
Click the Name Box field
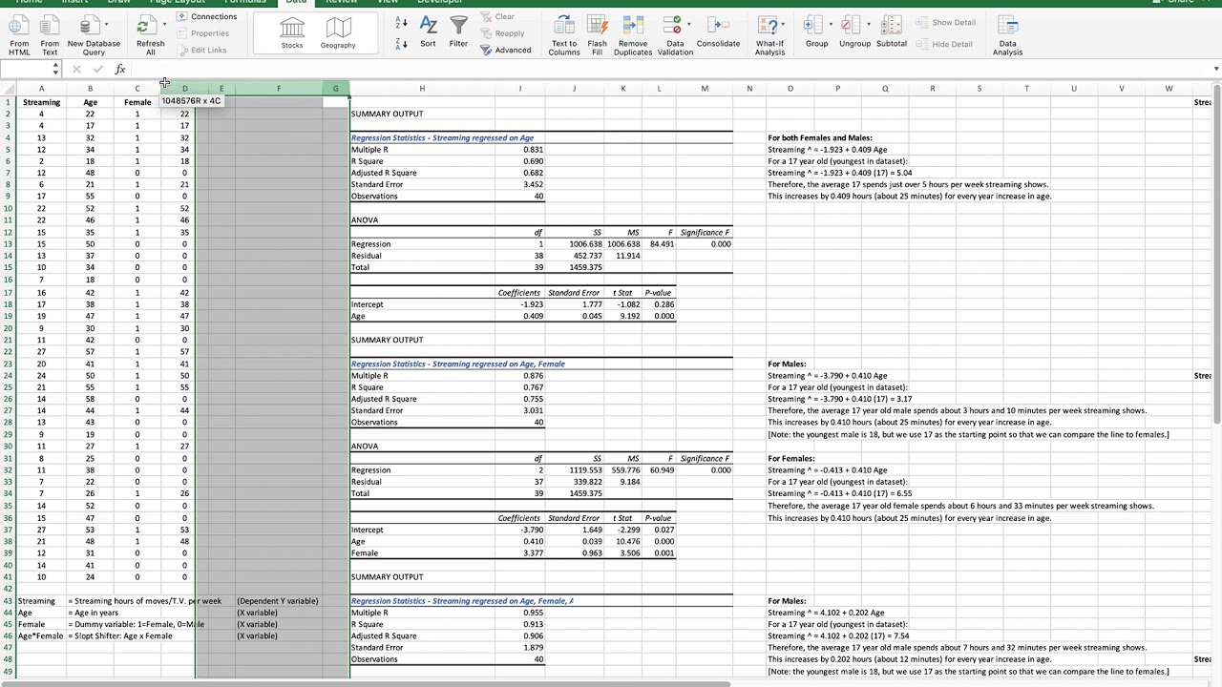coord(25,70)
